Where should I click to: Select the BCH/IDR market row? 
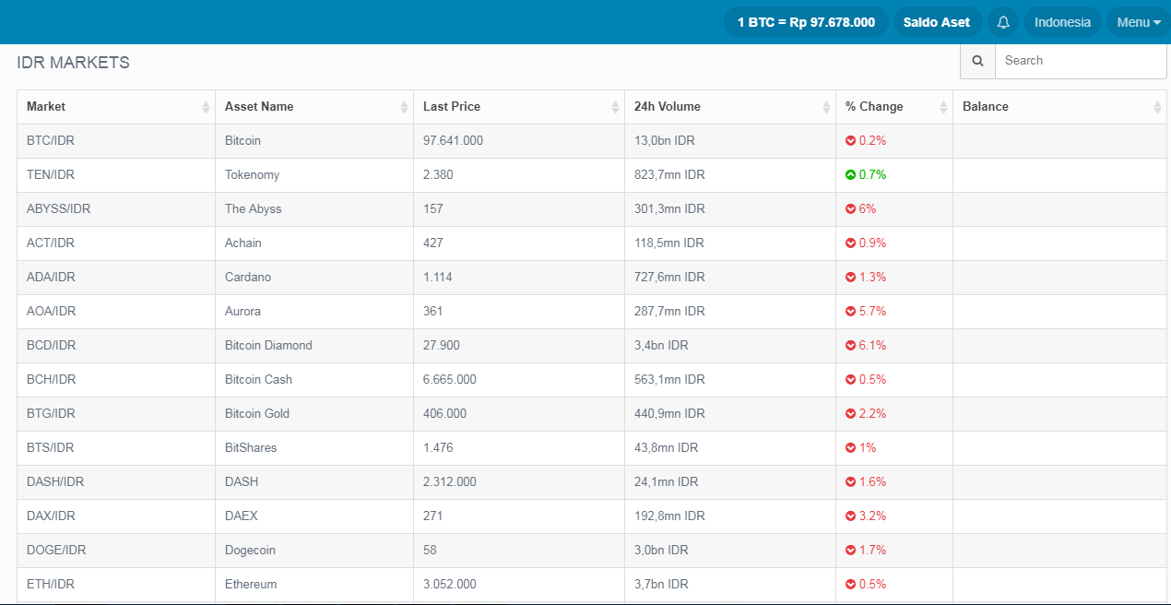[x=592, y=380]
